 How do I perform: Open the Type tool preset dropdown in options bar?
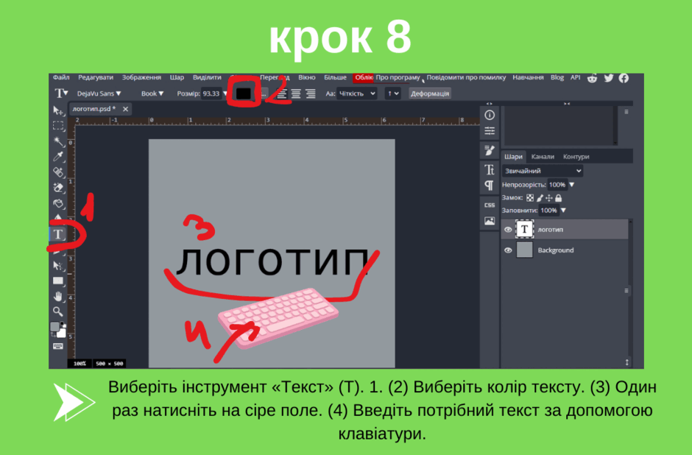tap(61, 94)
